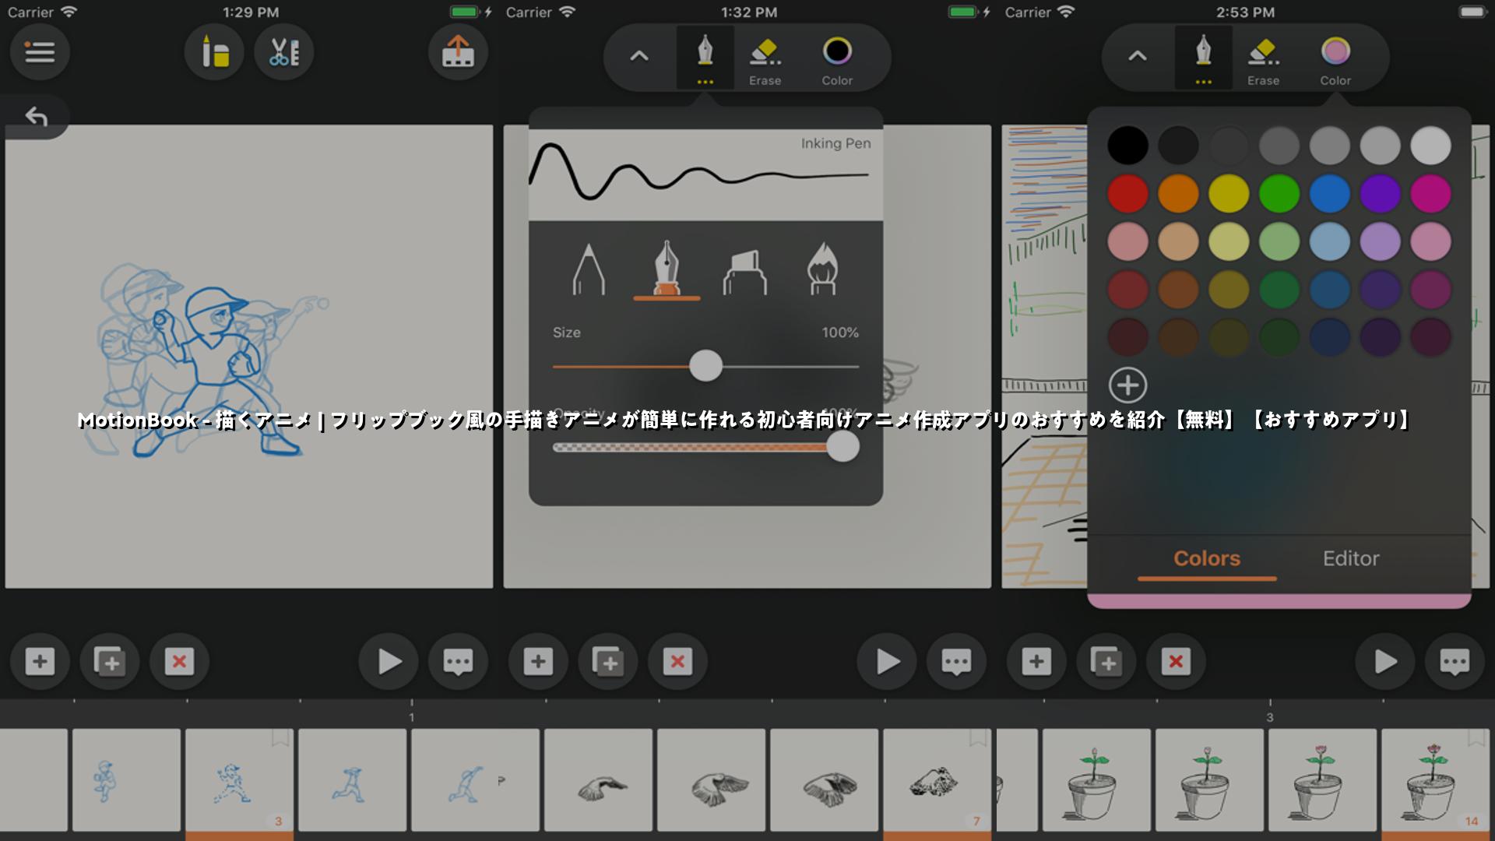Add a custom color with plus button
This screenshot has width=1495, height=841.
coord(1127,385)
